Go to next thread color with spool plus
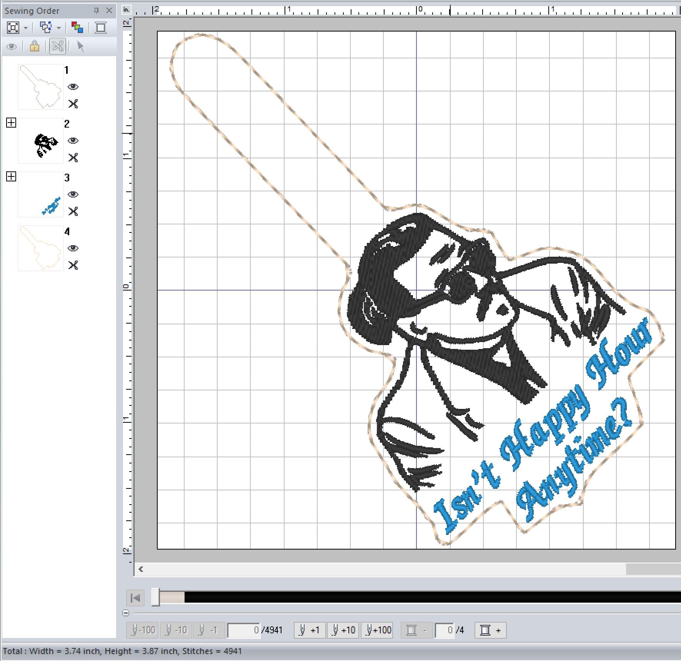The height and width of the screenshot is (661, 681). coord(491,630)
